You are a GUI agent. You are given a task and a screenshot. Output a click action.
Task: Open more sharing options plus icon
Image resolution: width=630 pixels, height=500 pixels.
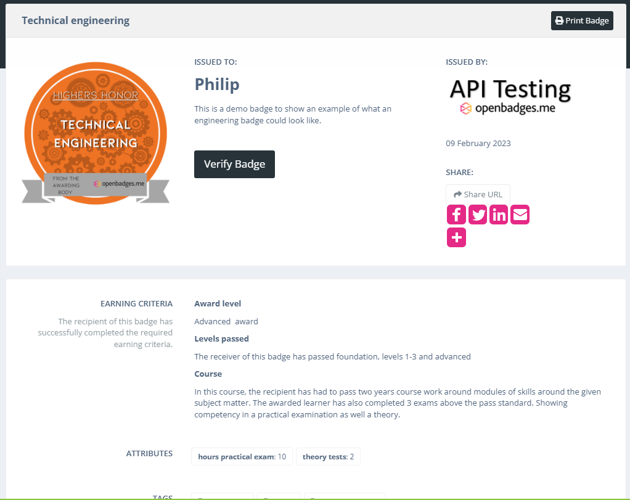[456, 237]
